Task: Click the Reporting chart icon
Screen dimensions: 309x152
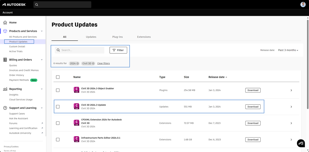Action: (x=5, y=89)
